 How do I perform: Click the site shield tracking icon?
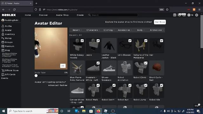click(x=36, y=9)
